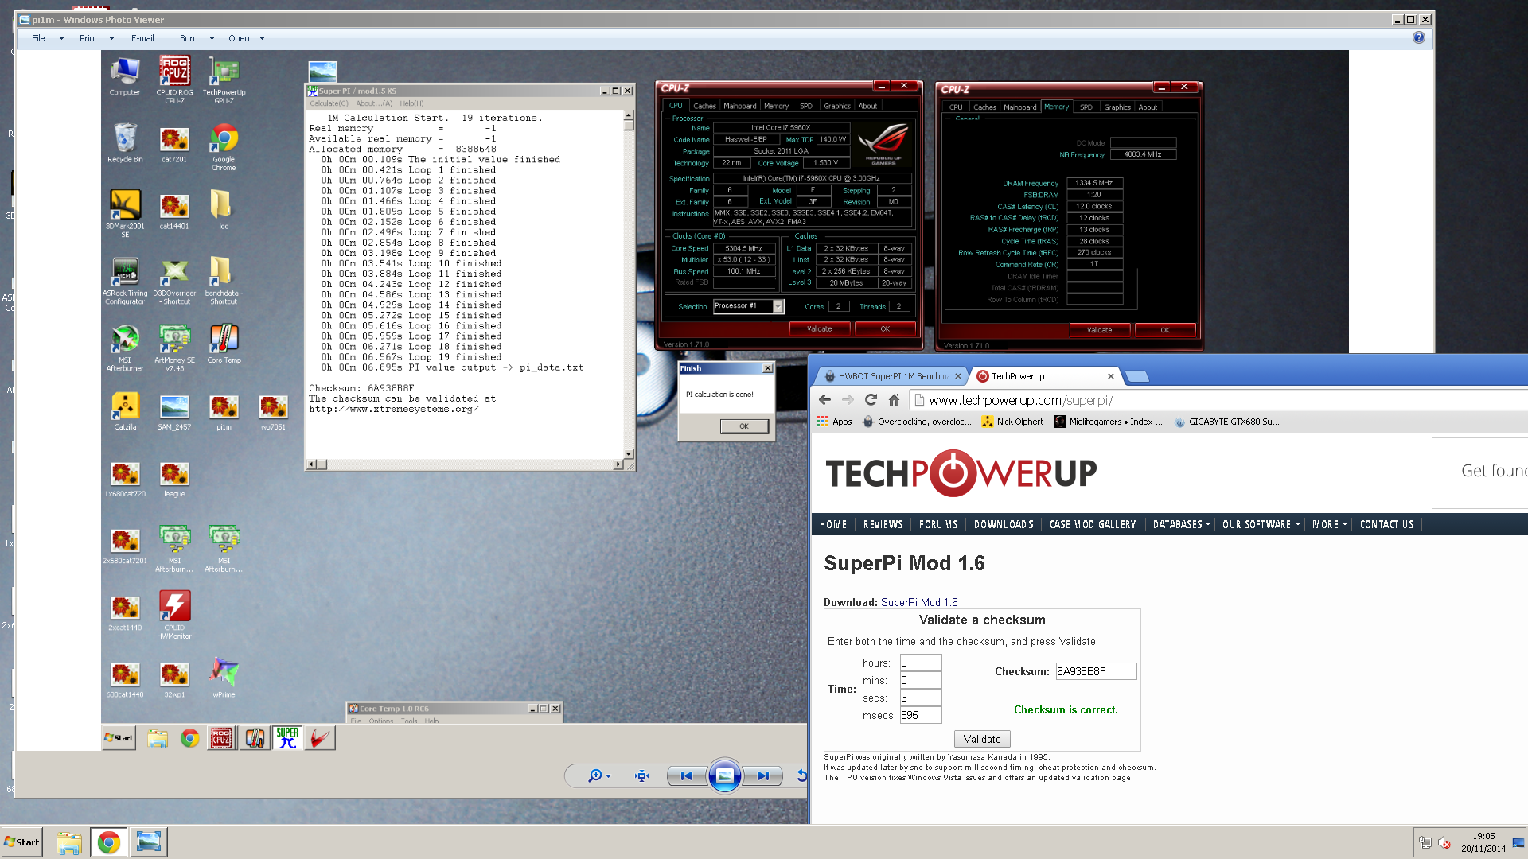The width and height of the screenshot is (1528, 859).
Task: Open Nick Olphert bookmark
Action: pos(1012,422)
